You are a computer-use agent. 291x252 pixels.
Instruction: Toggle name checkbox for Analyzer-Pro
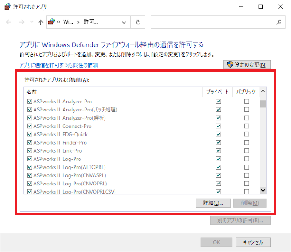(x=30, y=102)
